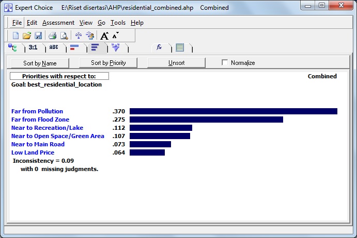Open the Assessment menu
The width and height of the screenshot is (357, 238).
pos(58,23)
